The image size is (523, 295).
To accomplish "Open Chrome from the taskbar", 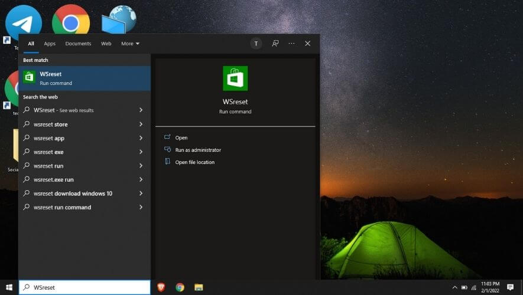I will 180,287.
